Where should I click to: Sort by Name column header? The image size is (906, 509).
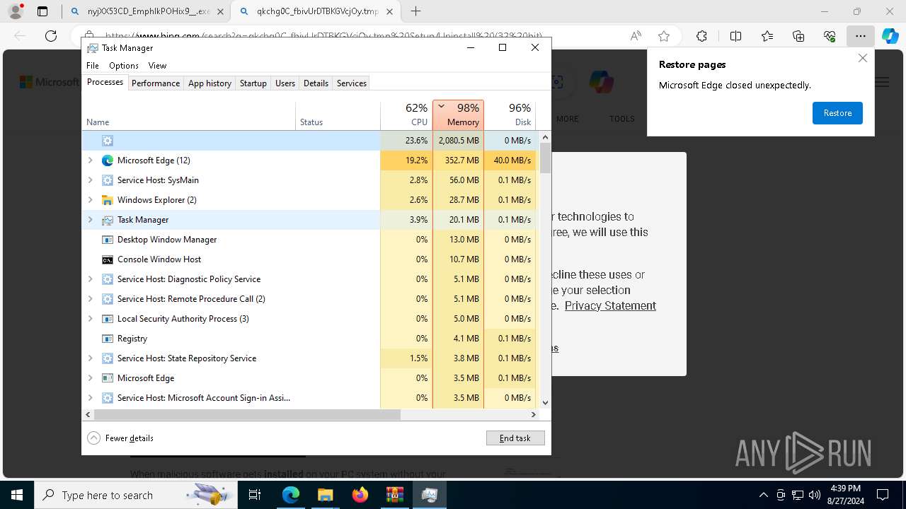[x=189, y=115]
